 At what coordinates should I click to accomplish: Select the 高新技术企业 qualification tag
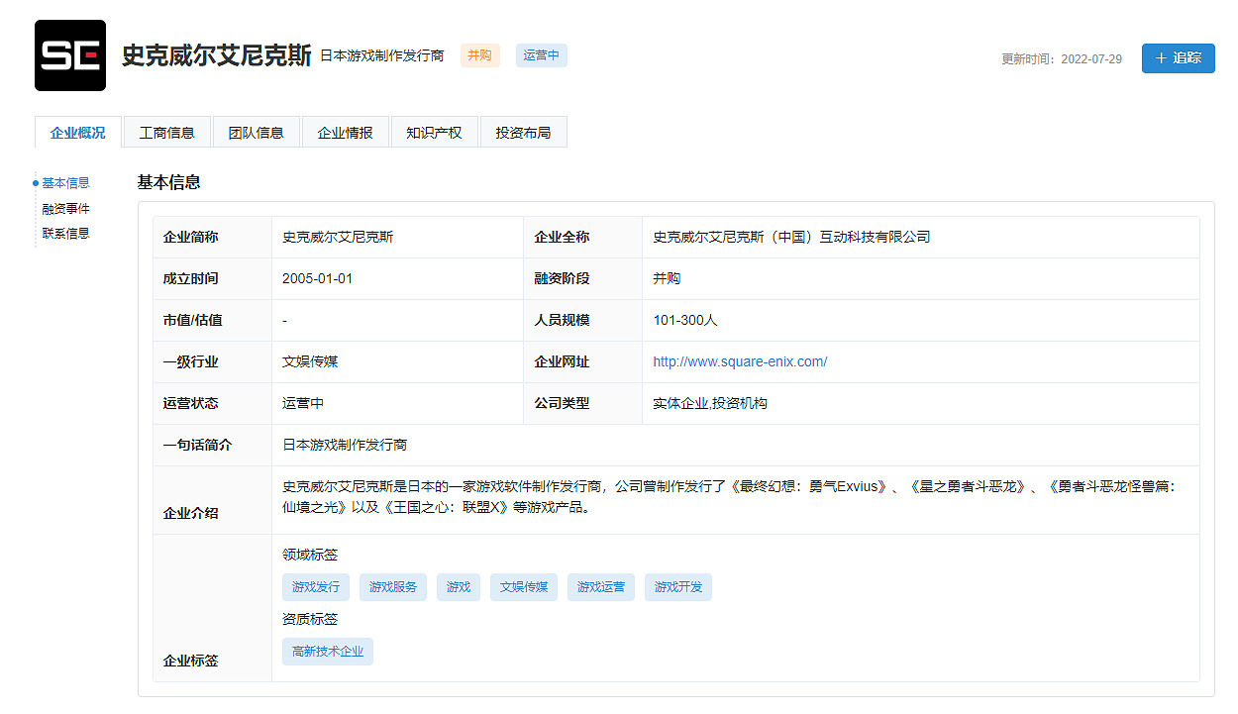327,651
